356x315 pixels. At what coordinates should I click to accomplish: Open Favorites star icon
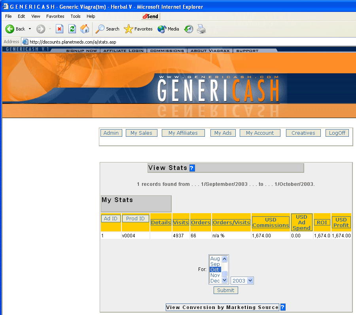pos(129,29)
